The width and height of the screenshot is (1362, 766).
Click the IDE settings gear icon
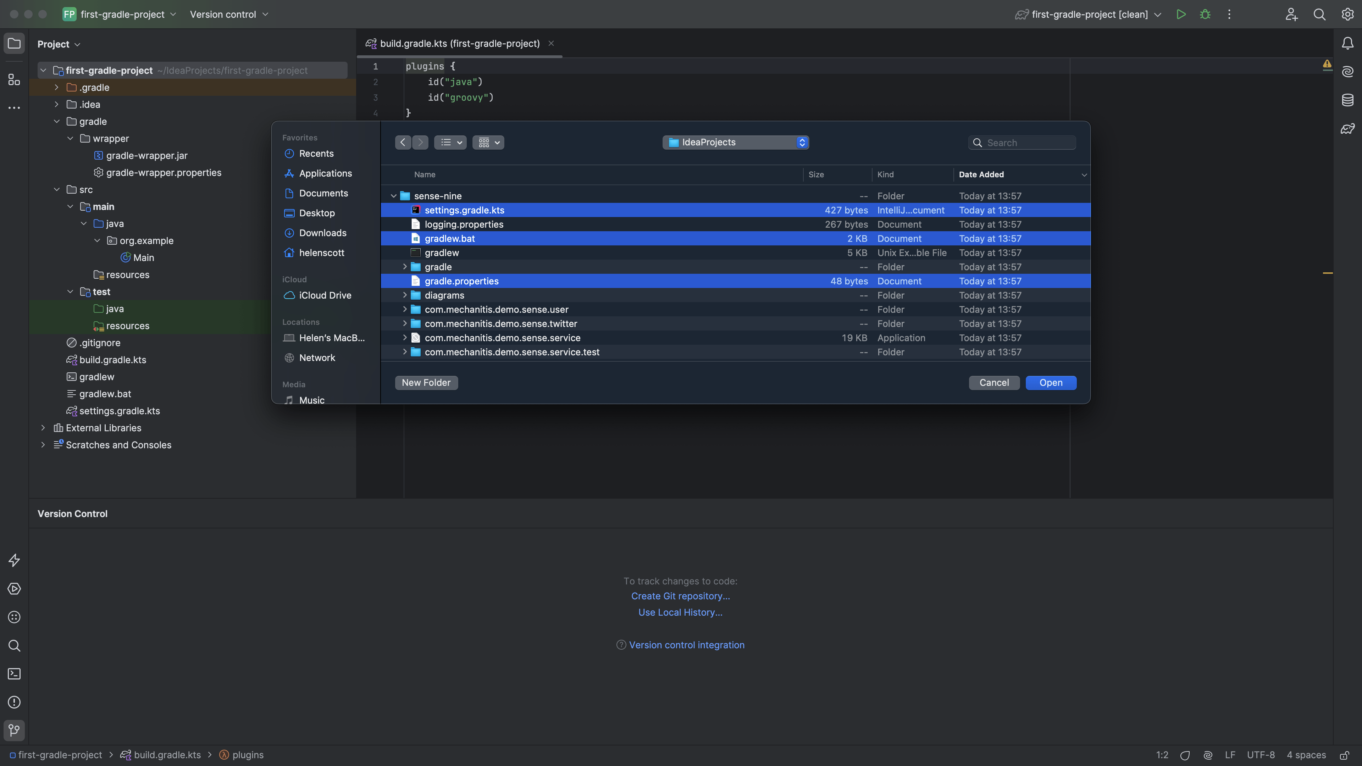click(x=1347, y=14)
